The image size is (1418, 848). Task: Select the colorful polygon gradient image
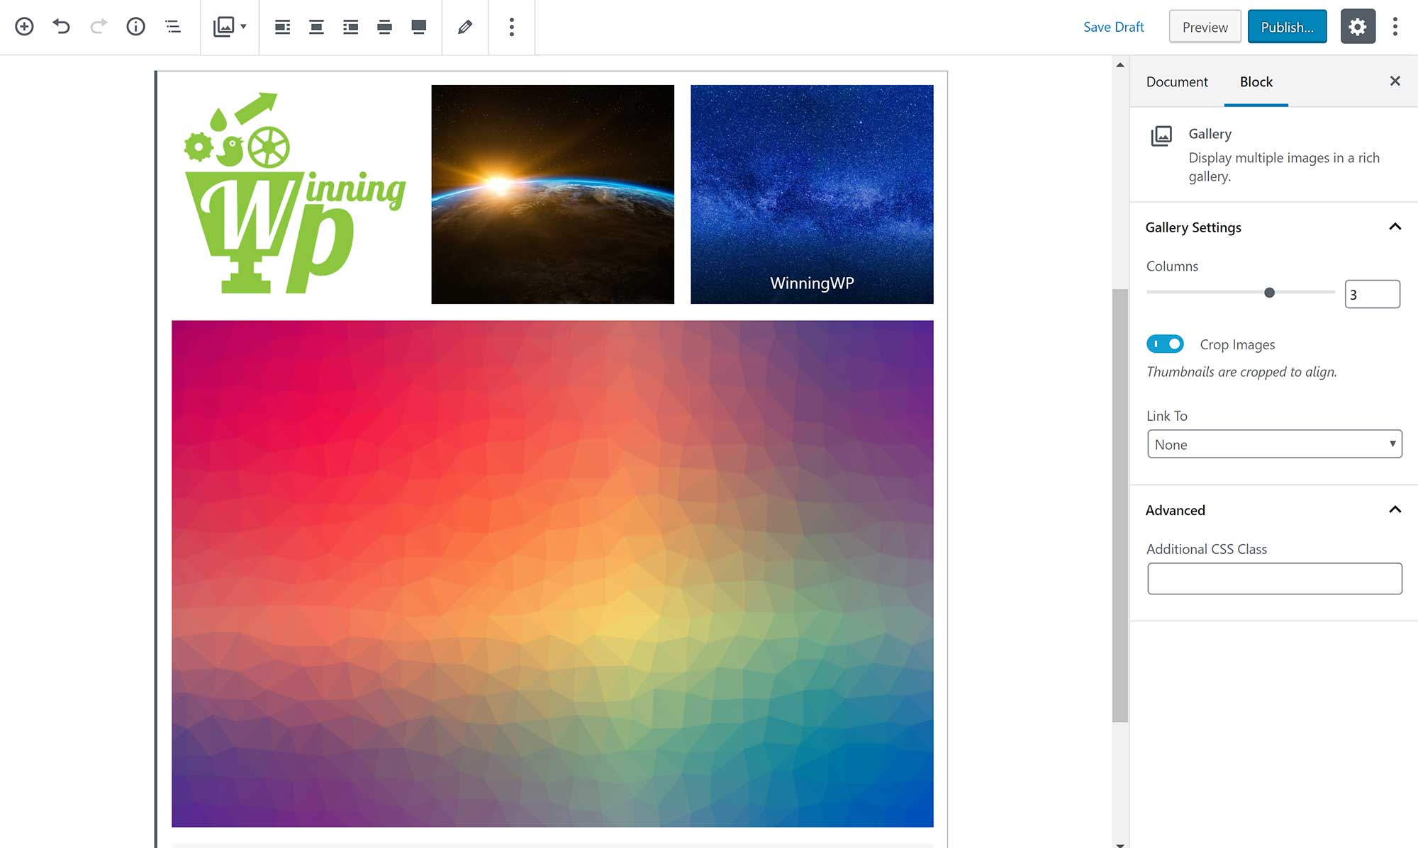click(x=552, y=573)
